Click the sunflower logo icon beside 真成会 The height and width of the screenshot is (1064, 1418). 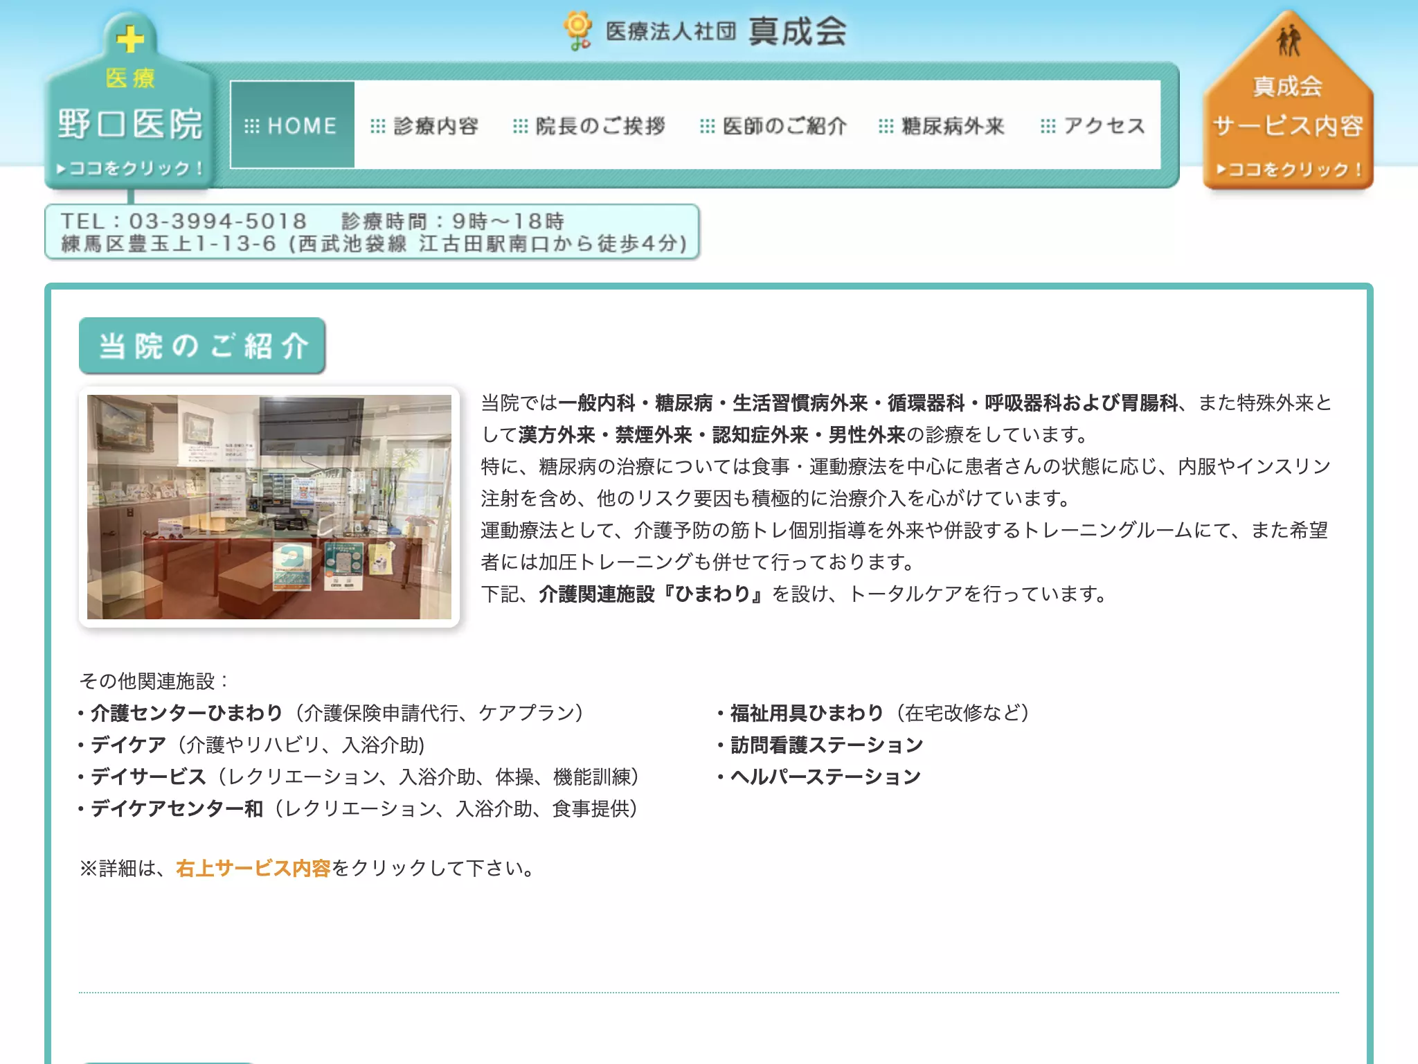[577, 31]
